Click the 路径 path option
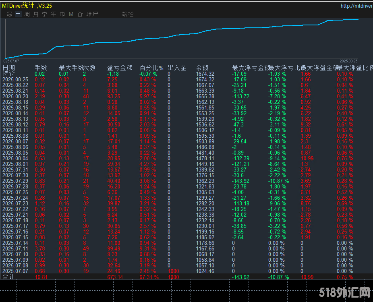 pos(128,13)
